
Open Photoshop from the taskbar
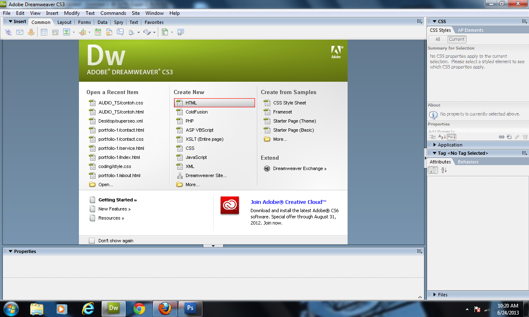click(x=191, y=308)
